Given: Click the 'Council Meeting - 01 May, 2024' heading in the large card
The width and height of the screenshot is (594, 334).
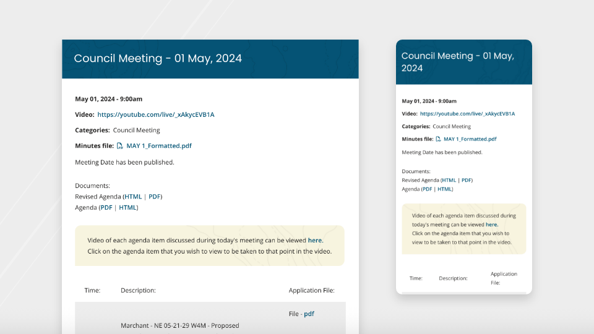Looking at the screenshot, I should tap(158, 59).
